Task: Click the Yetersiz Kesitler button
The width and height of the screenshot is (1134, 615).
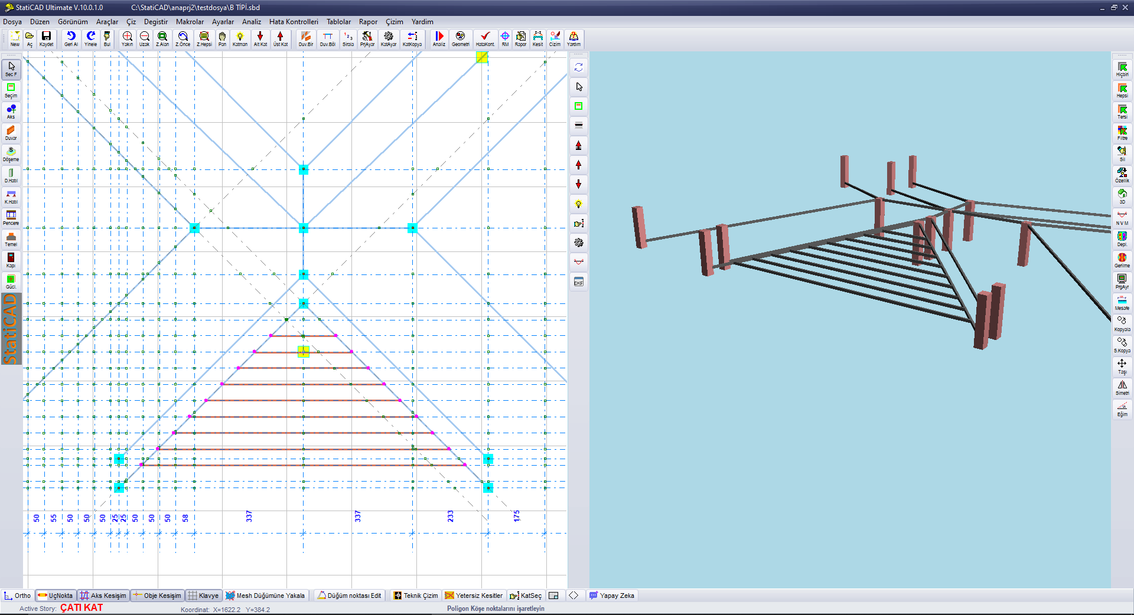Action: (x=474, y=596)
